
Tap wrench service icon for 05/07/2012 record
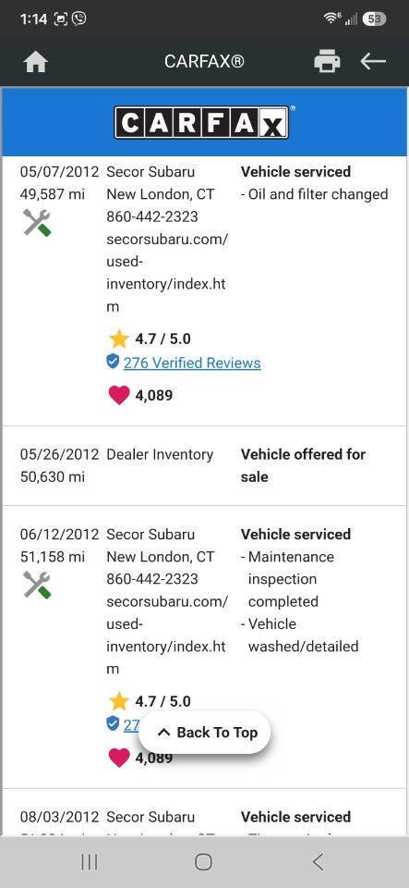(x=37, y=223)
